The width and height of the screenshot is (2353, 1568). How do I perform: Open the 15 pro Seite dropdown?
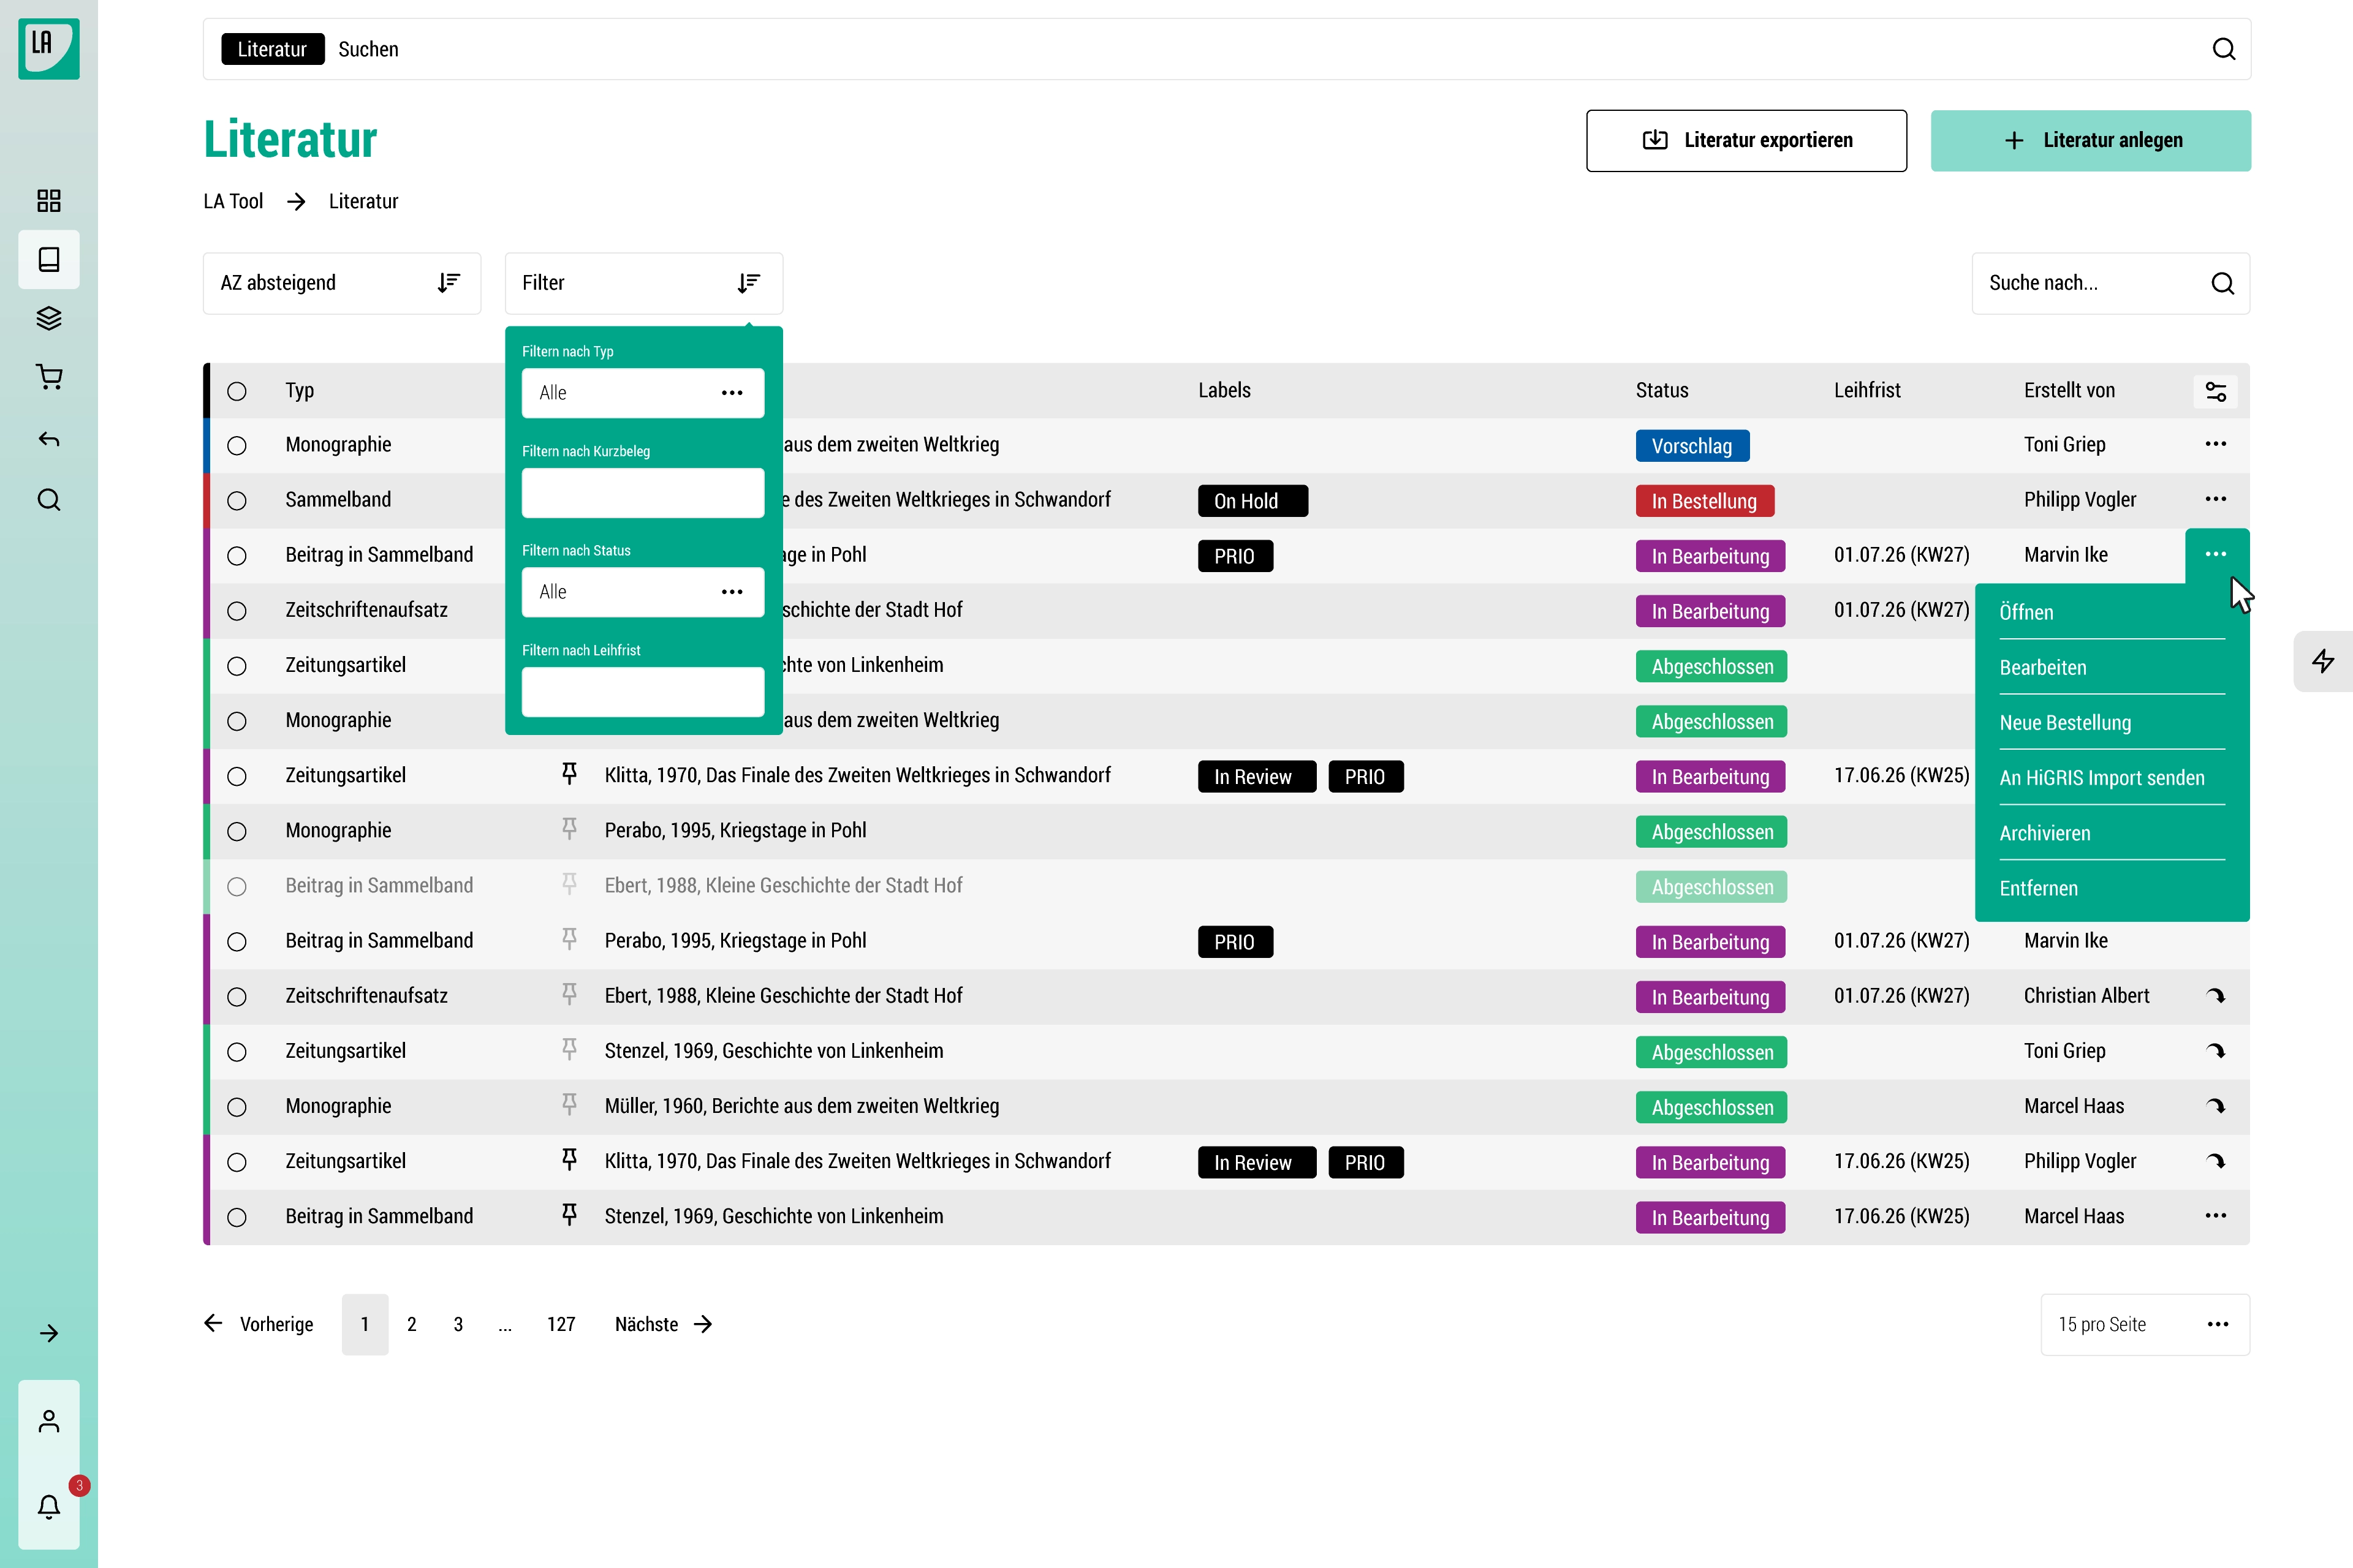(x=2144, y=1324)
